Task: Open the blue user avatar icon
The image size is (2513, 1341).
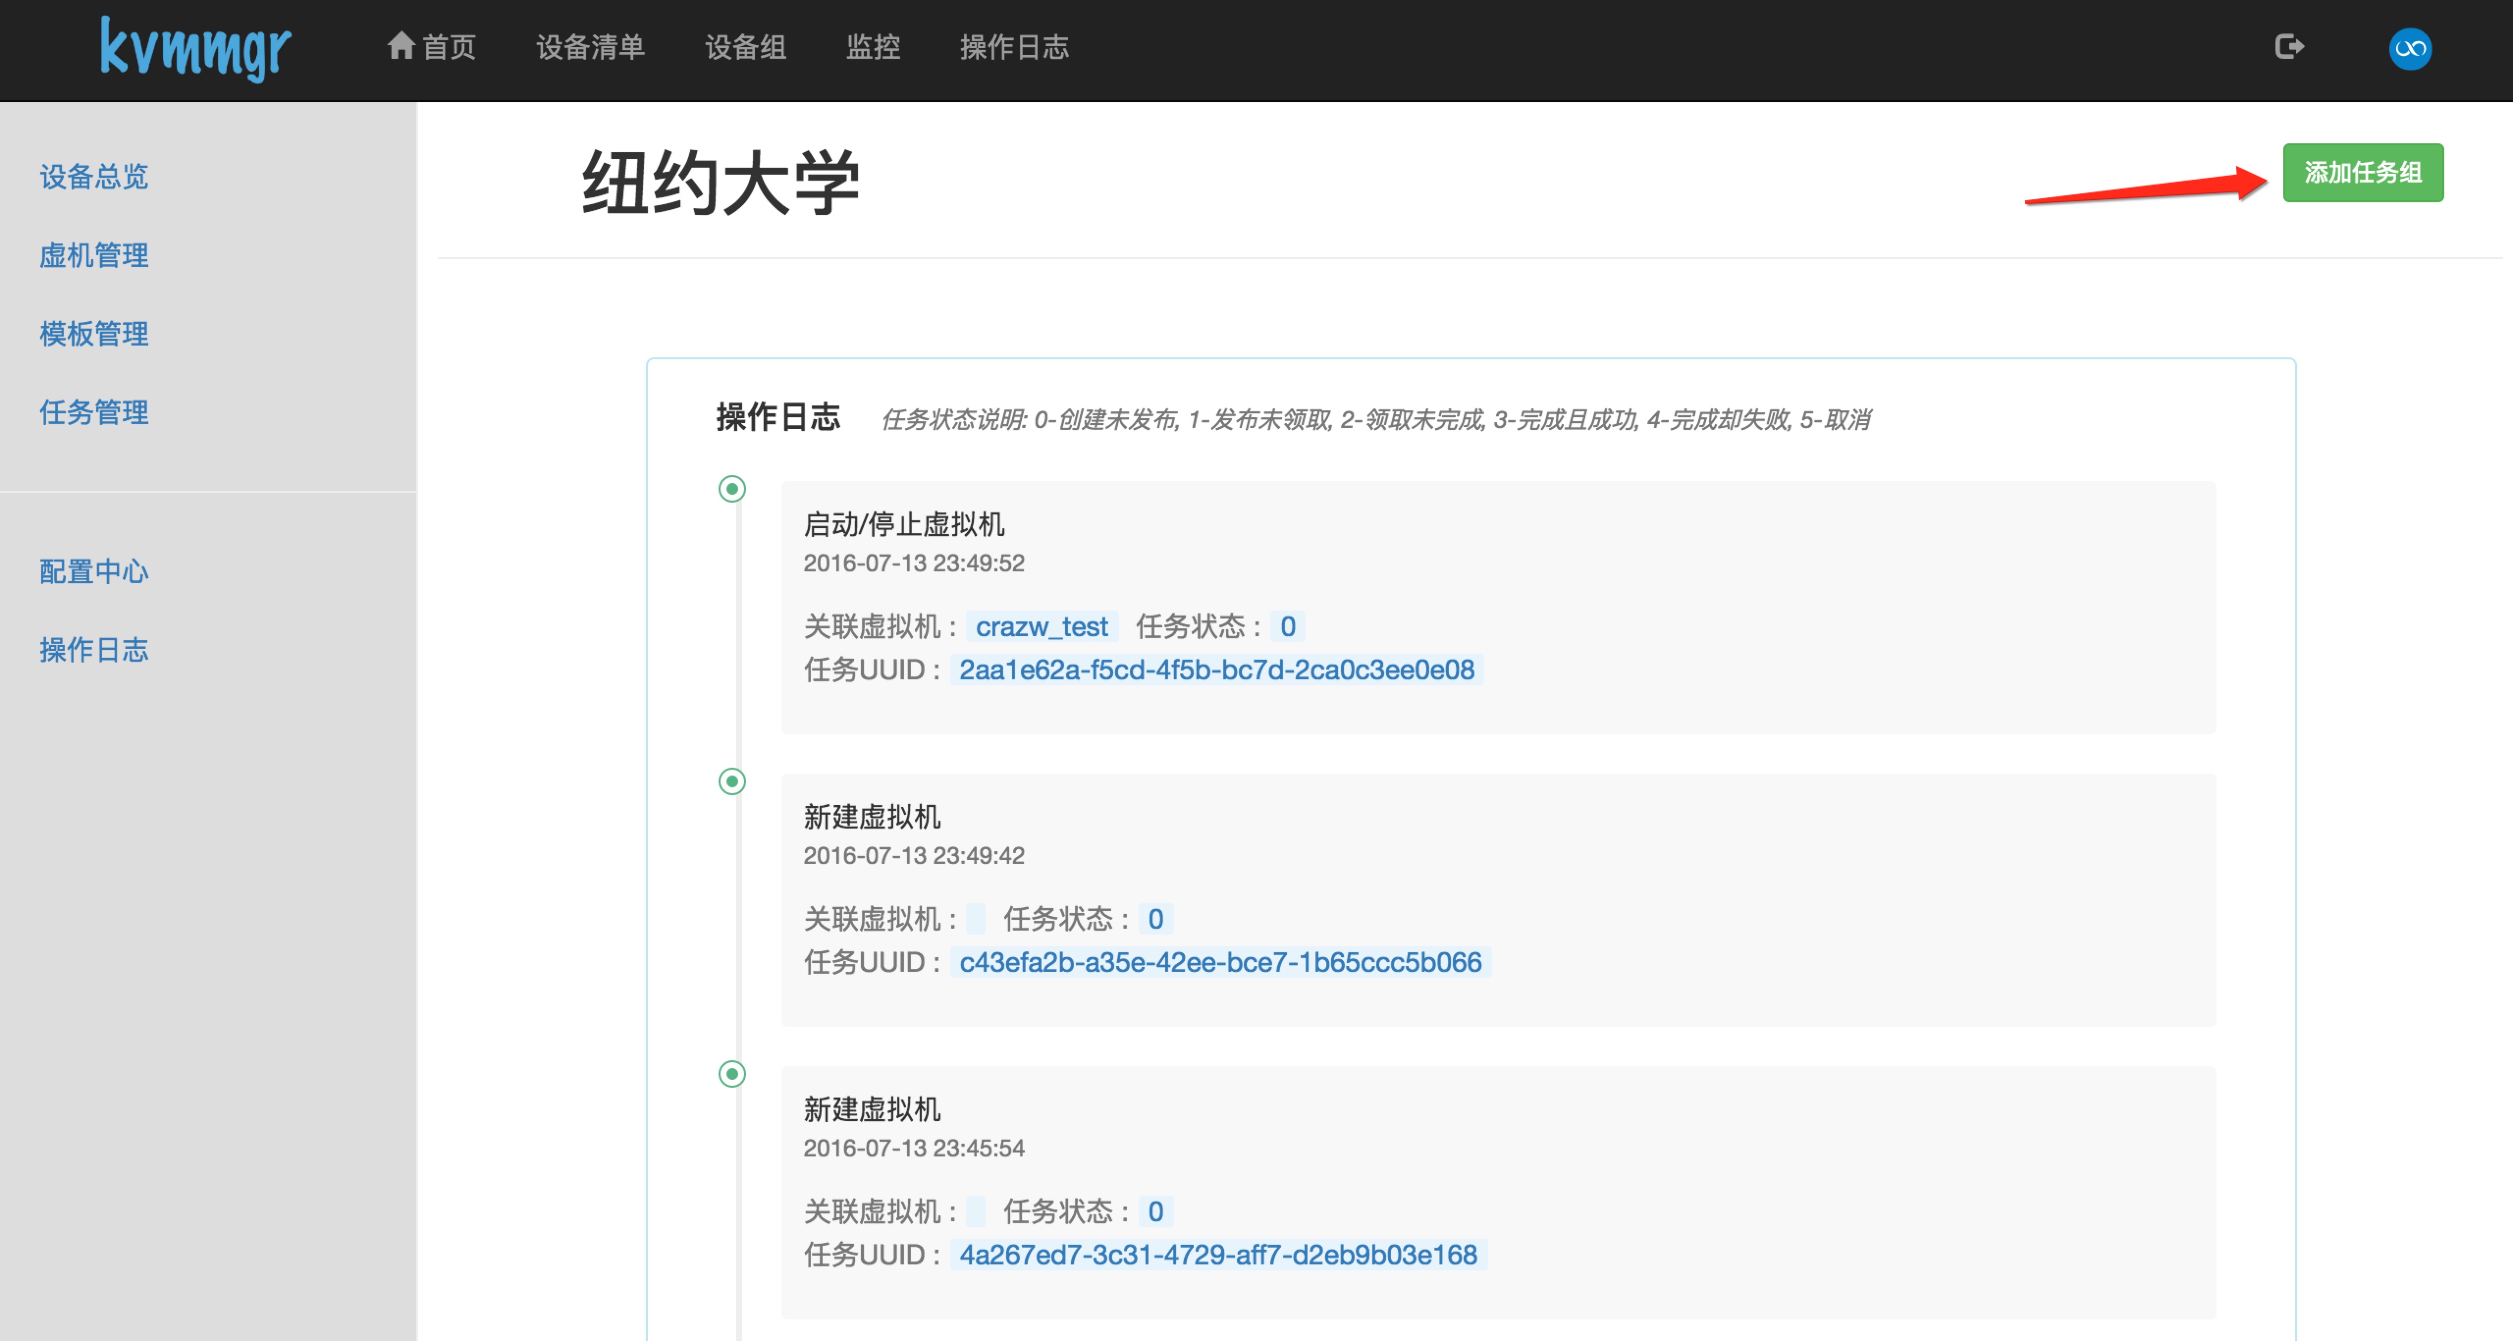Action: point(2409,49)
